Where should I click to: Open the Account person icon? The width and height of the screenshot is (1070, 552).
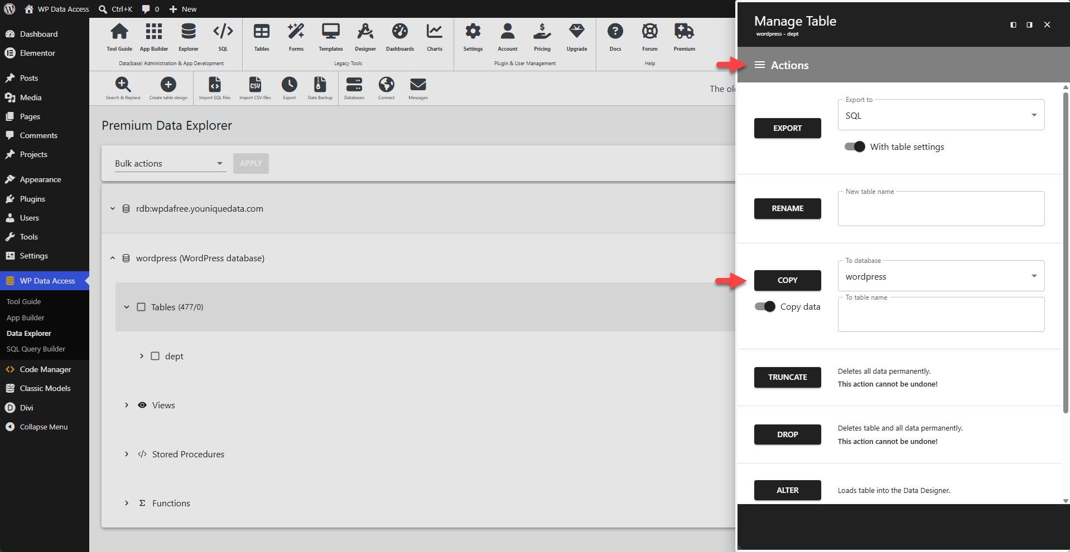coord(508,32)
